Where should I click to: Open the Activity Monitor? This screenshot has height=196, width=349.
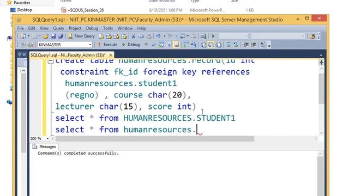click(x=203, y=36)
